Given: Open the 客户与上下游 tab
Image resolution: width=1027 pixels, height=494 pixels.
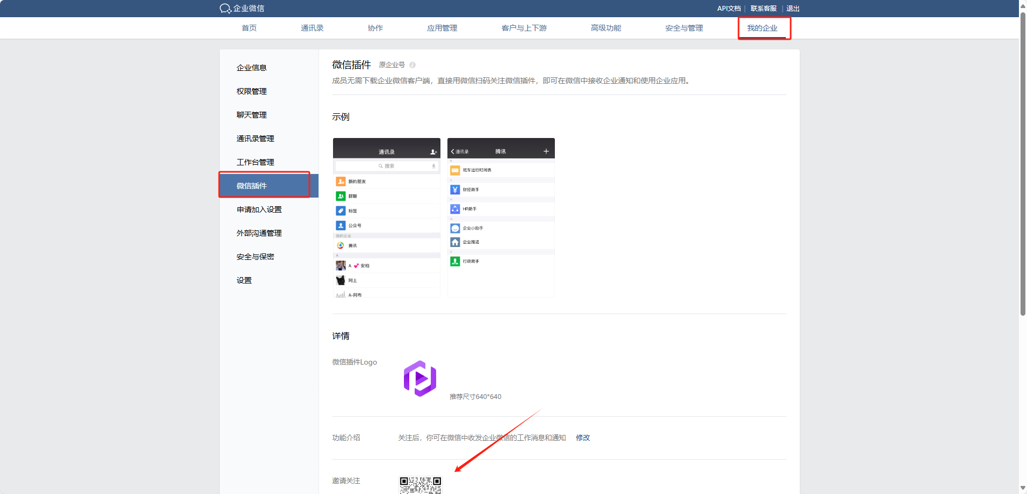Looking at the screenshot, I should 524,28.
